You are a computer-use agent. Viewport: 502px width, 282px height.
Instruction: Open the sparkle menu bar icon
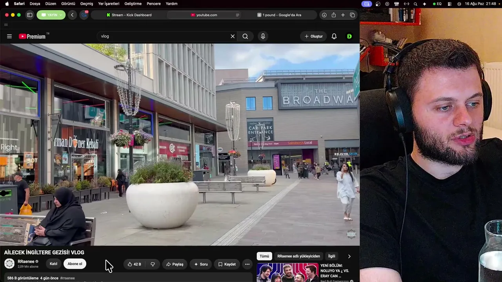[x=424, y=4]
